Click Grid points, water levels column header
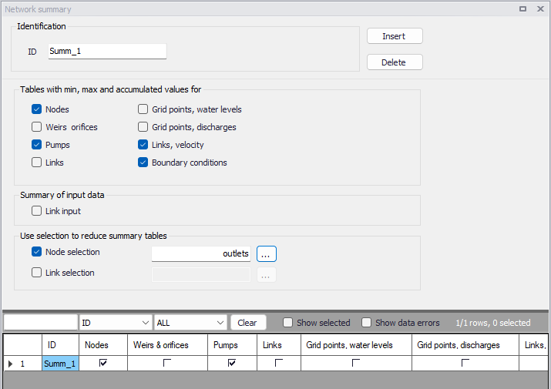The image size is (551, 389). [x=356, y=345]
